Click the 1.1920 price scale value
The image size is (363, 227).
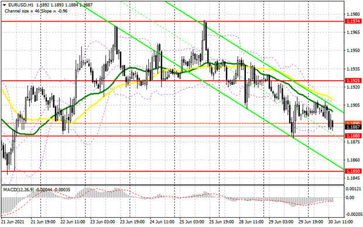click(x=353, y=87)
